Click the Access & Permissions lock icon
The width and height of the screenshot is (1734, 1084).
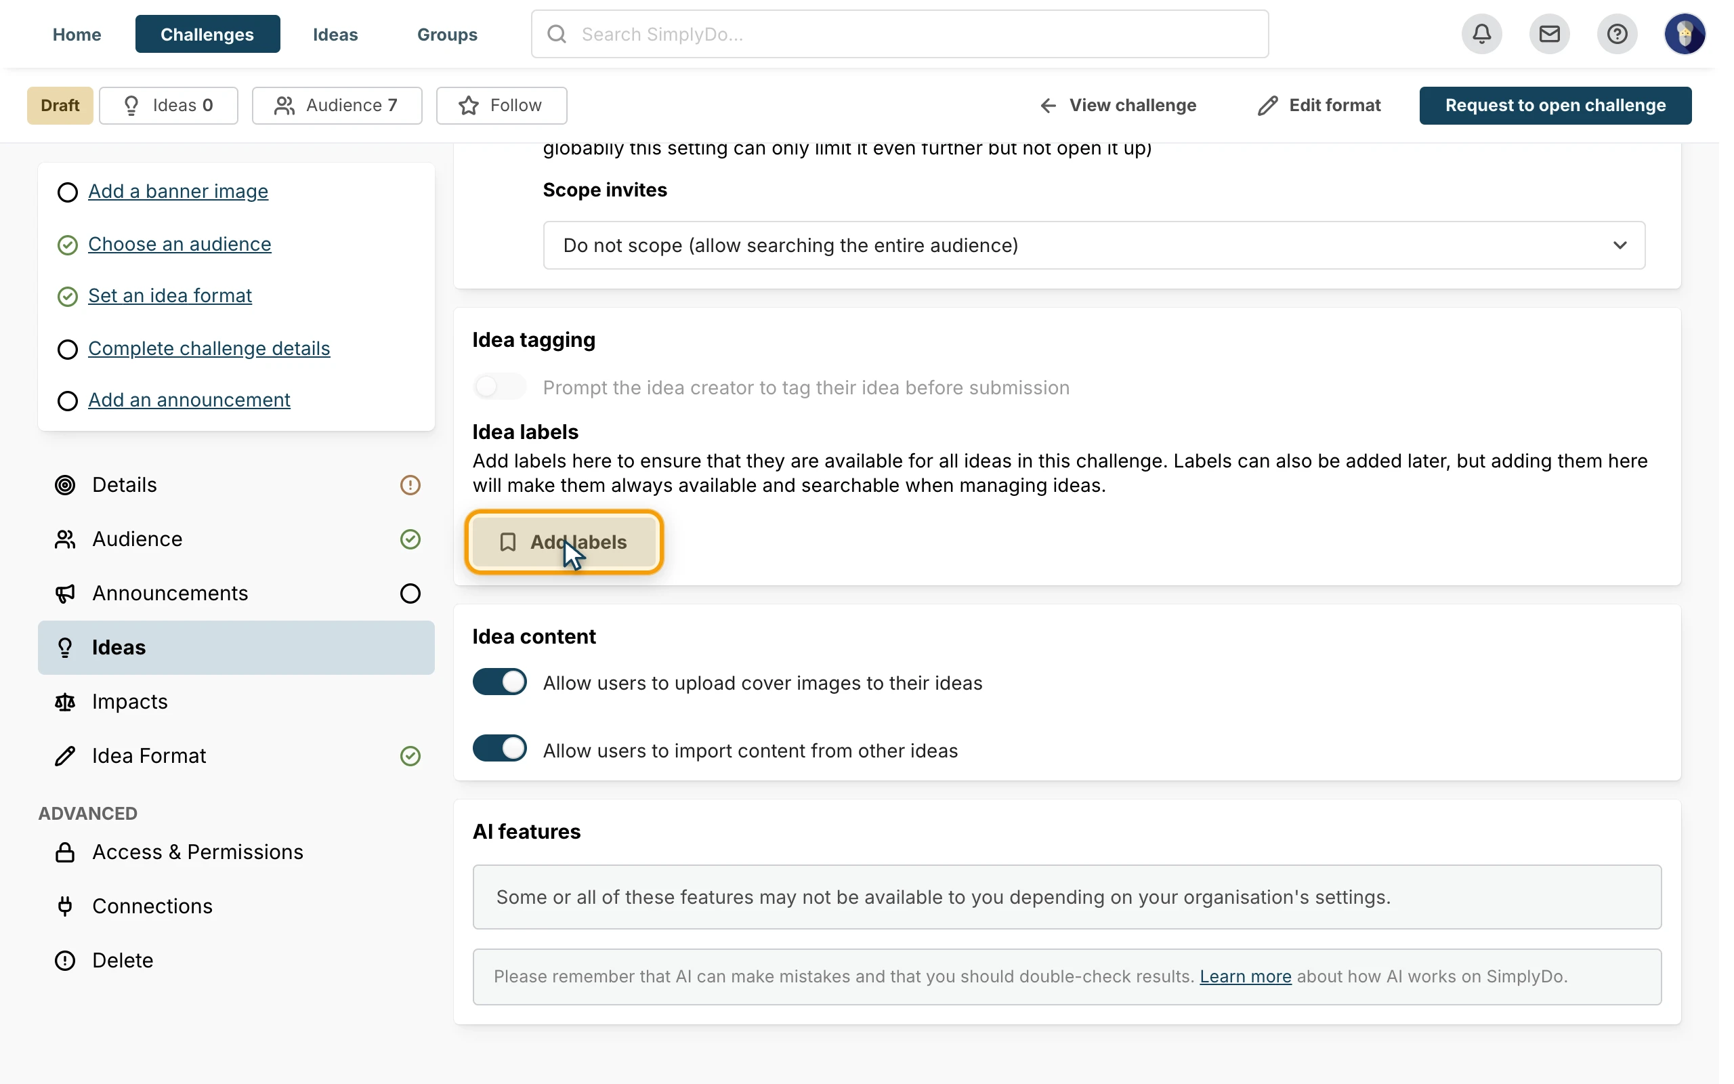[x=65, y=852]
